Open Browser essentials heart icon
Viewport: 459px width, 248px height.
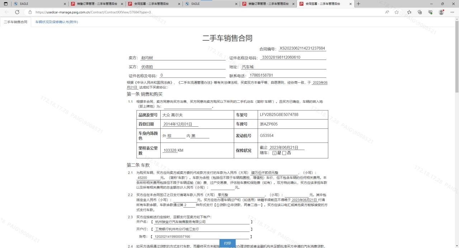tap(430, 12)
